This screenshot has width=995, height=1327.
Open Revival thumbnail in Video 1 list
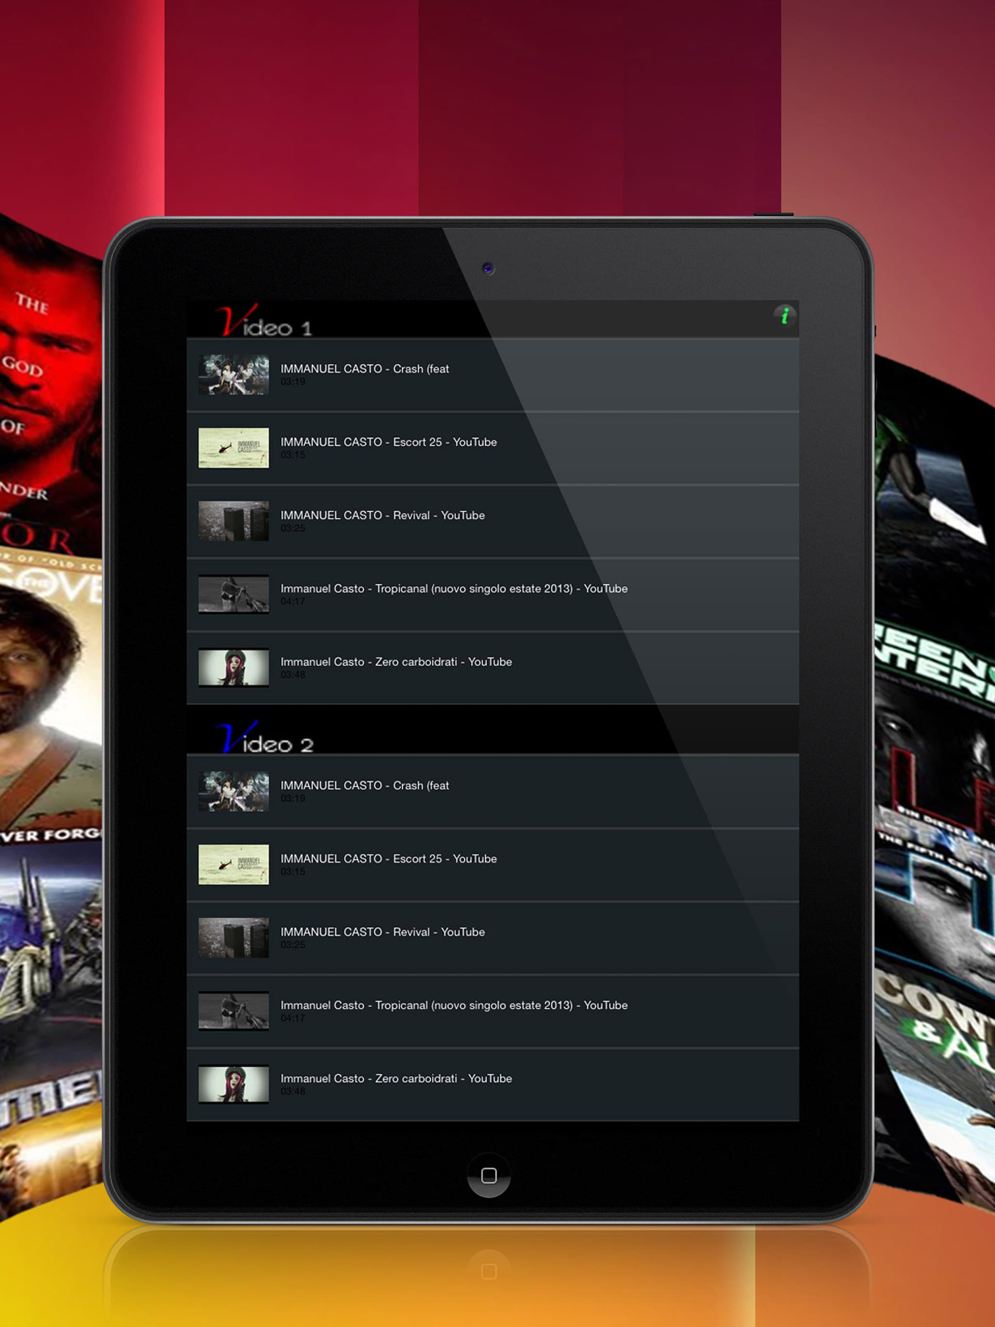(x=234, y=521)
